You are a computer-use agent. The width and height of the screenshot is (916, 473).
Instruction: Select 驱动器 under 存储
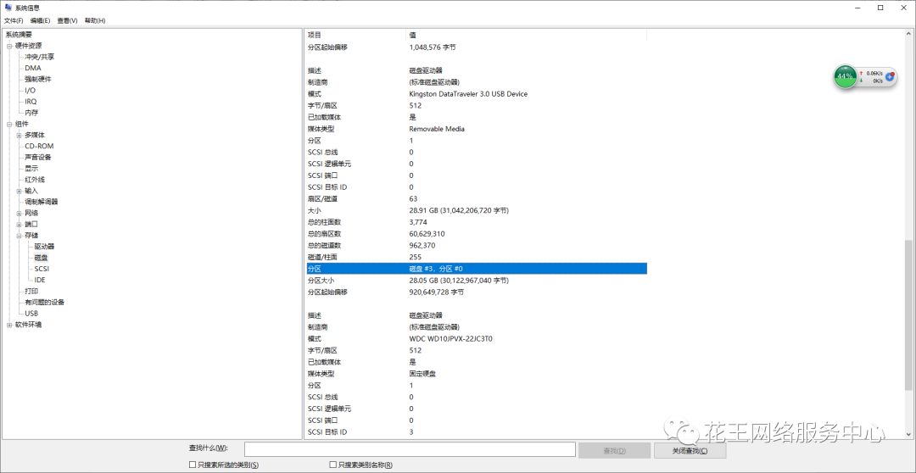[x=44, y=247]
